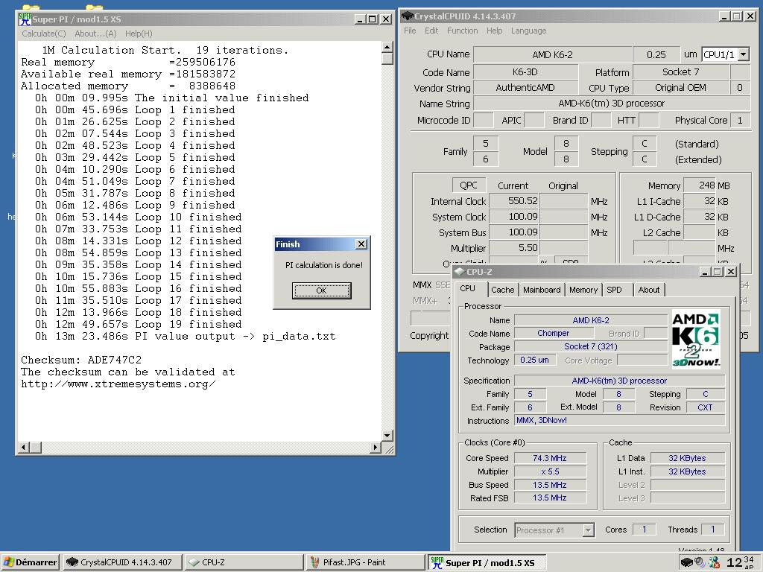The height and width of the screenshot is (572, 763).
Task: Open Calculate(C) menu in Super PI
Action: [x=44, y=34]
